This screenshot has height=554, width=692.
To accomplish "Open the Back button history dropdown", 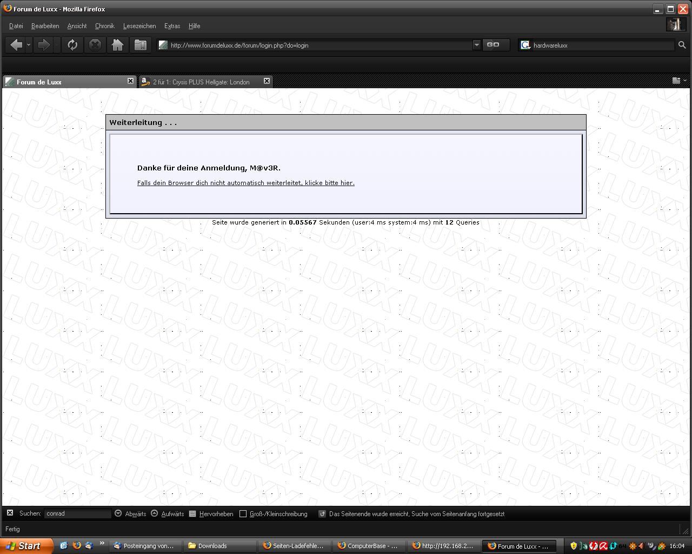I will pos(29,45).
